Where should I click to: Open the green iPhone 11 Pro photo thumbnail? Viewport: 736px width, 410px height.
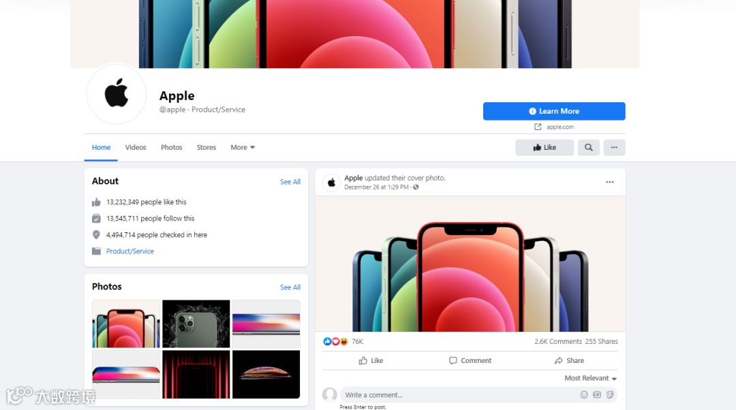point(196,324)
